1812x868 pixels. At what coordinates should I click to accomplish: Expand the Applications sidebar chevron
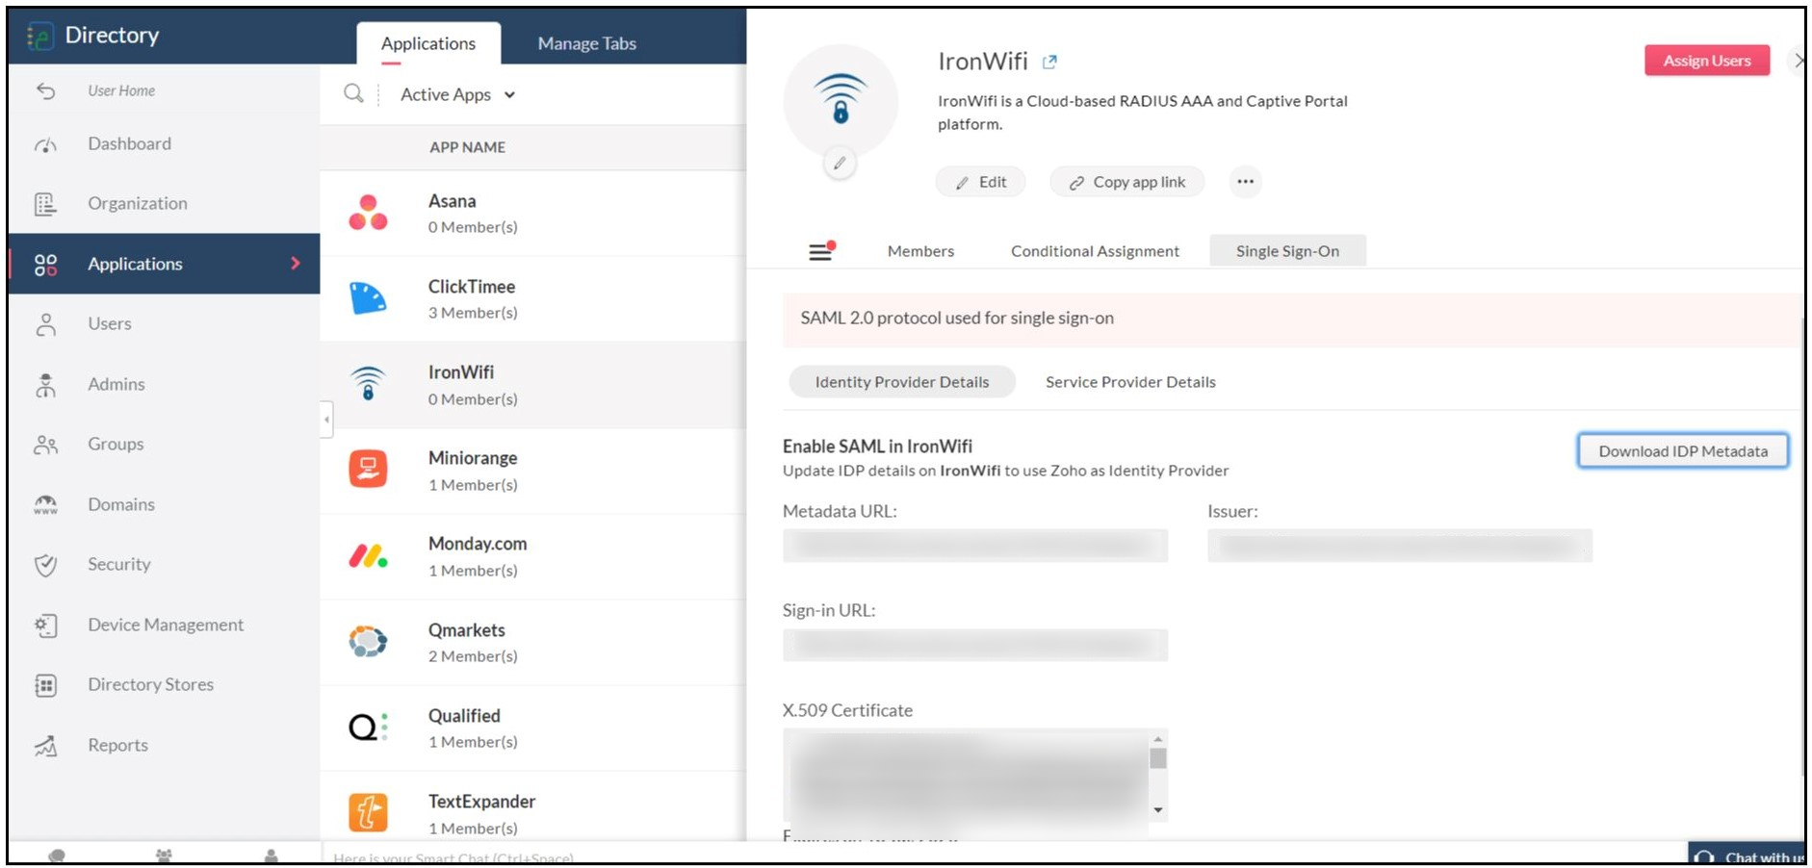pyautogui.click(x=296, y=264)
